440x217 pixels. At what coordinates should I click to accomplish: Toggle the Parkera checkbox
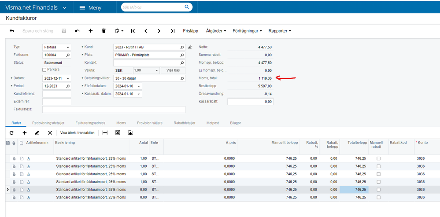point(44,70)
